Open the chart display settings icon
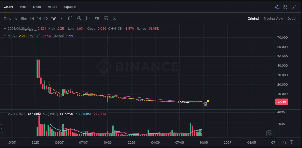 click(x=106, y=19)
